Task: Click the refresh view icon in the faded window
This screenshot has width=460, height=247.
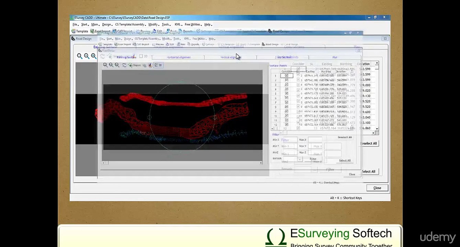Action: pos(124,65)
